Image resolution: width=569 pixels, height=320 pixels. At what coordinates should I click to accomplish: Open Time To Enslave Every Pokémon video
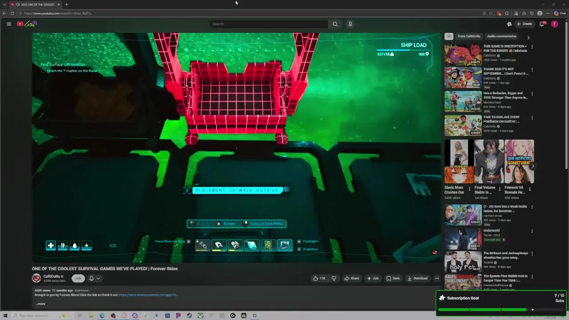[463, 125]
